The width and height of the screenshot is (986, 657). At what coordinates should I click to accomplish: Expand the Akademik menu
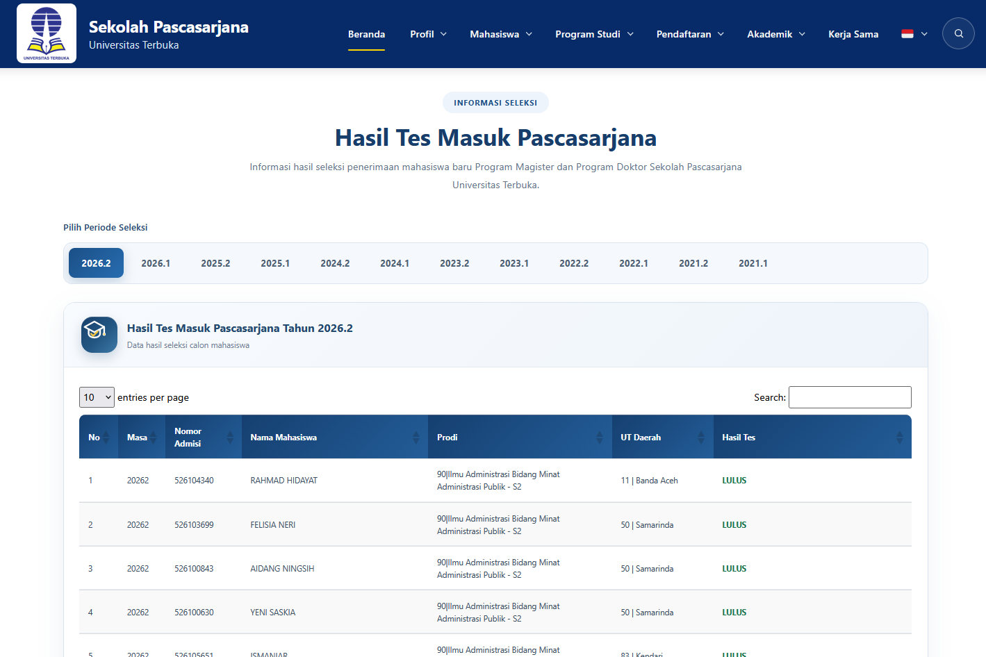pyautogui.click(x=776, y=34)
